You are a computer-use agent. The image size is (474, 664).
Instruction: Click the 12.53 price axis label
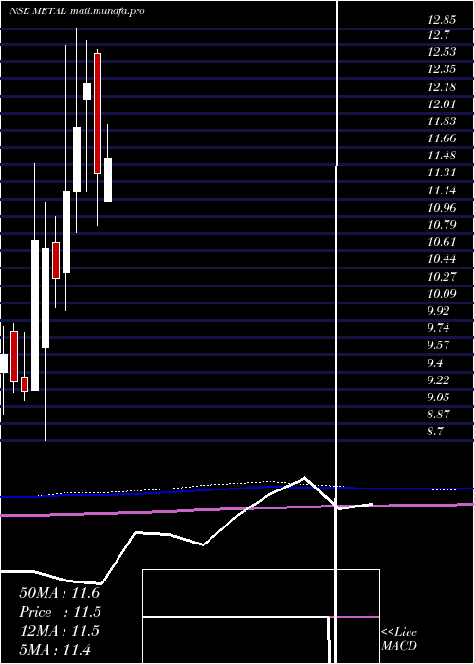(442, 52)
